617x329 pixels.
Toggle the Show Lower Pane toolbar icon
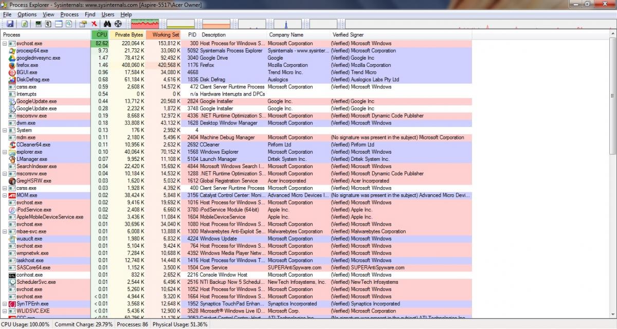(59, 24)
